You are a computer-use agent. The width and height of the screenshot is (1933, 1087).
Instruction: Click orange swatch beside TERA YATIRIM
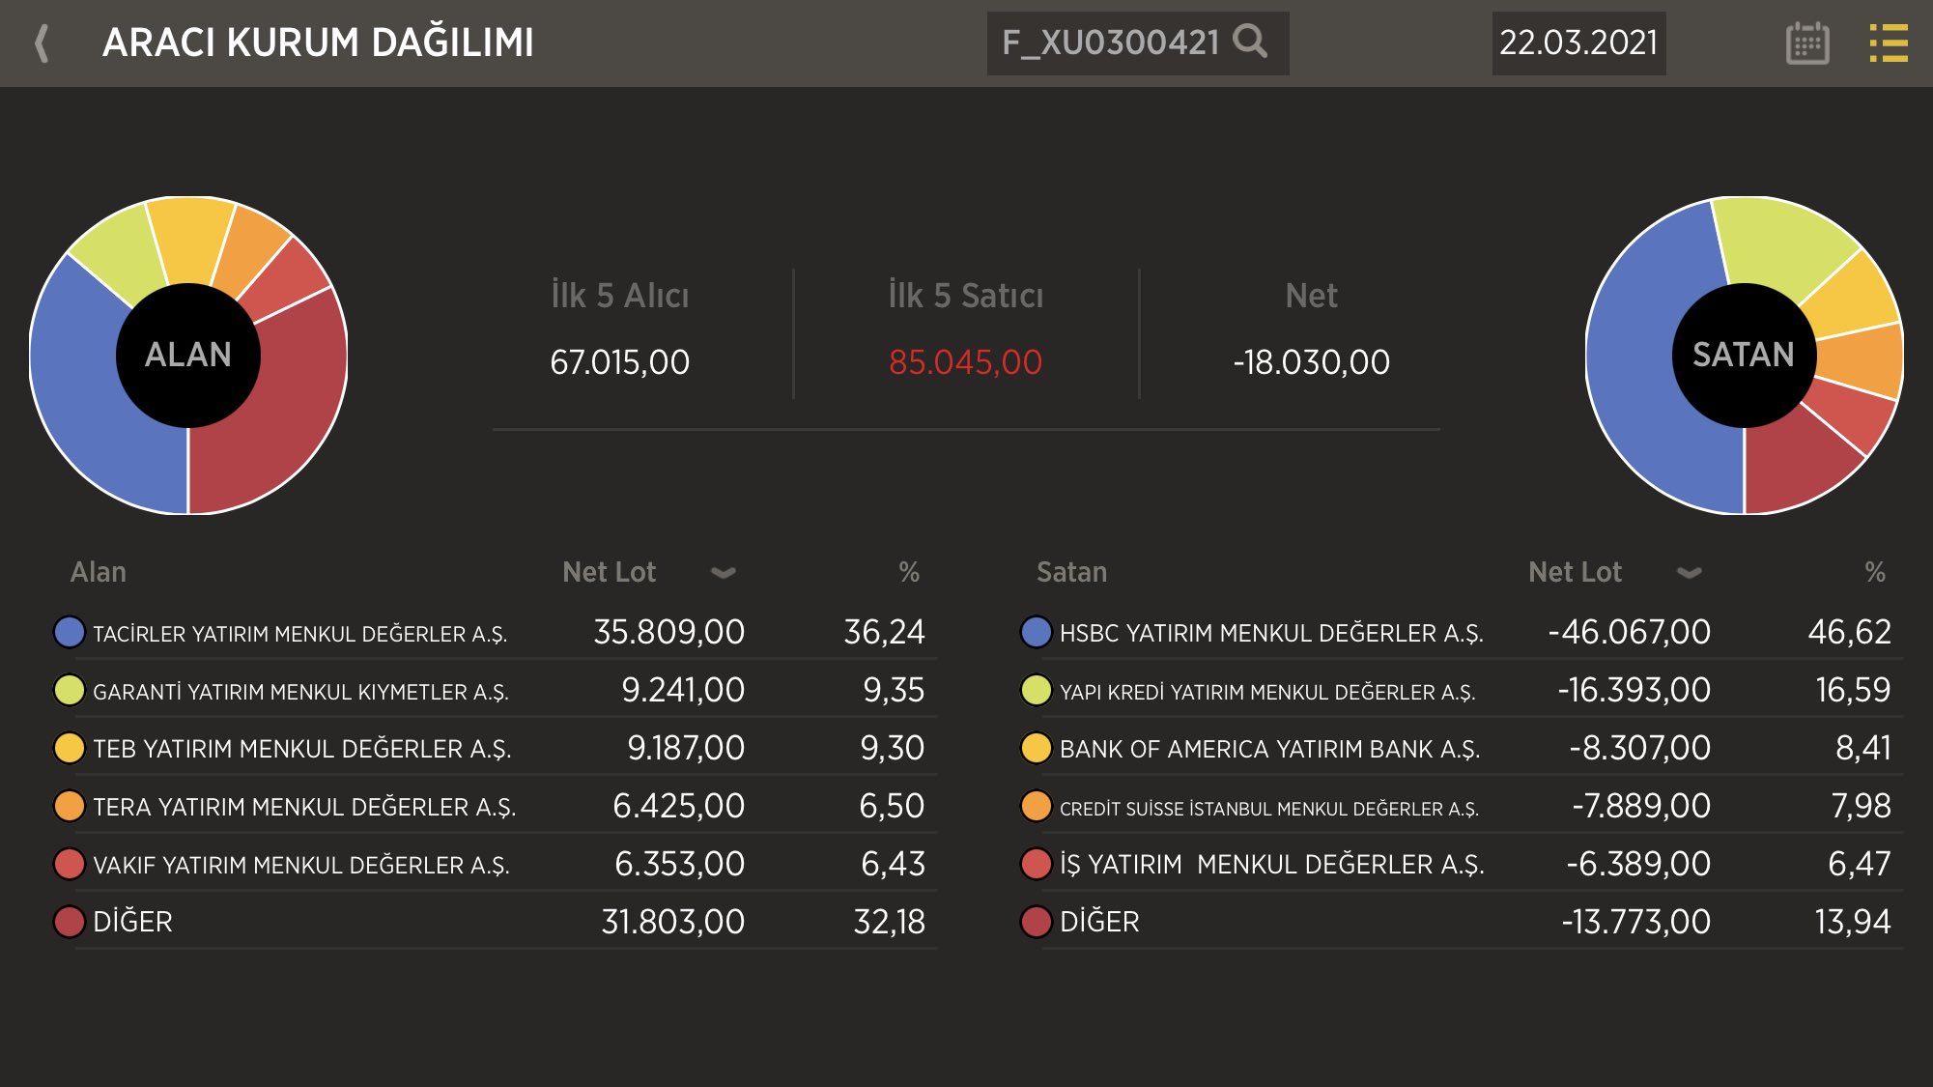[x=69, y=806]
